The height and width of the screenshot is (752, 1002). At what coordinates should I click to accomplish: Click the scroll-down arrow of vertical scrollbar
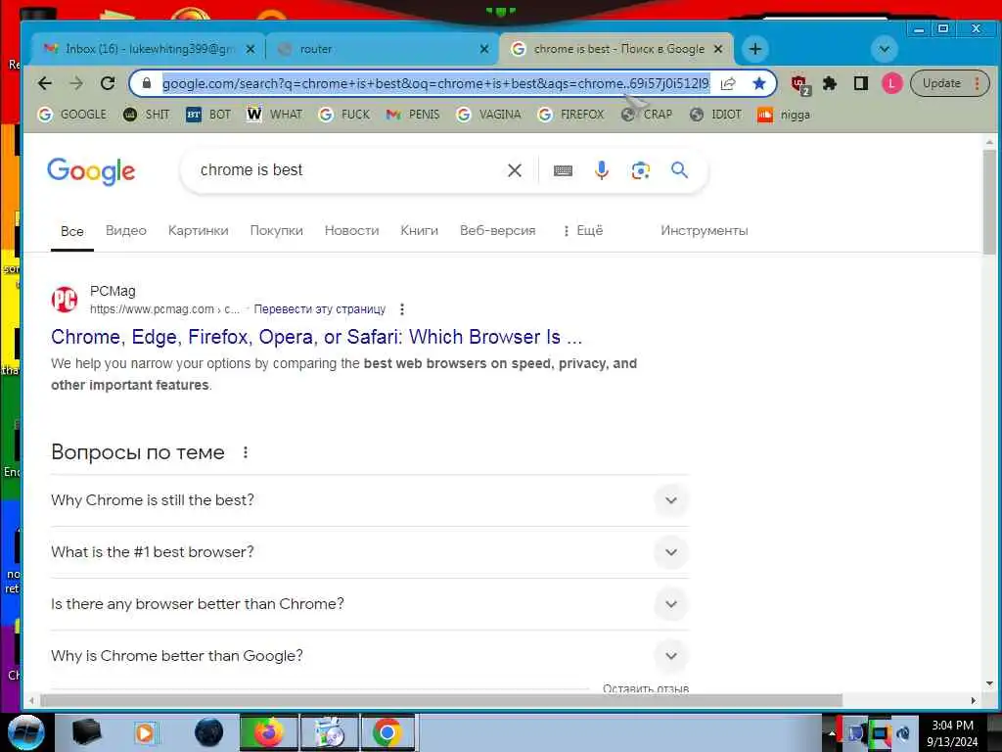(x=989, y=683)
